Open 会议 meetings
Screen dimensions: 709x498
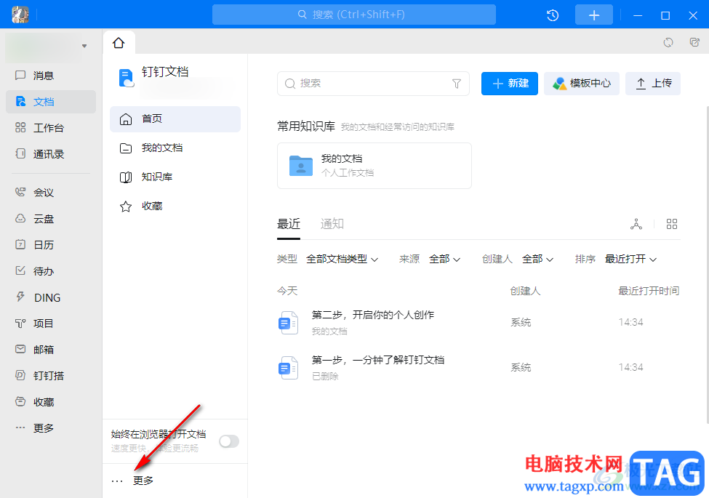pos(51,193)
